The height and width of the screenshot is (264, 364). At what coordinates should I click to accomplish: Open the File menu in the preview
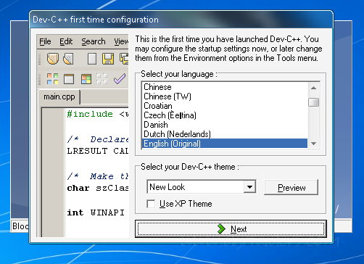(x=45, y=41)
